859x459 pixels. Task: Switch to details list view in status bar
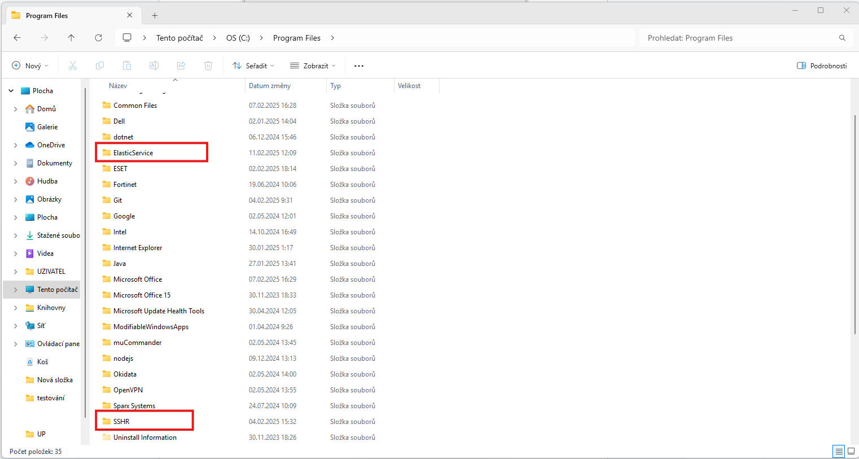tap(839, 451)
